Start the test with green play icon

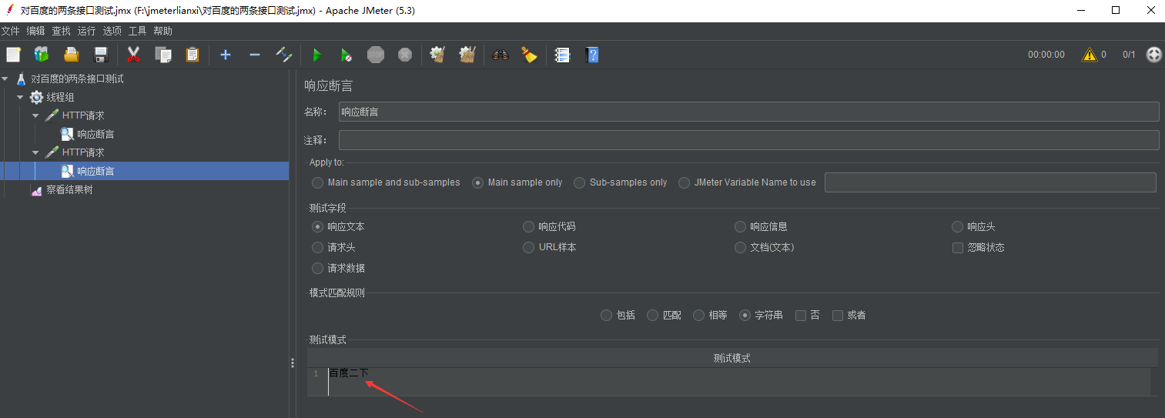point(316,55)
